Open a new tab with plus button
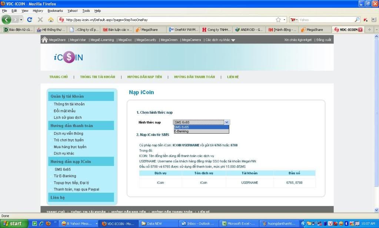The width and height of the screenshot is (379, 228). click(369, 30)
